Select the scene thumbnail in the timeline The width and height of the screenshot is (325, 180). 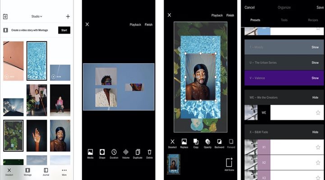(174, 164)
